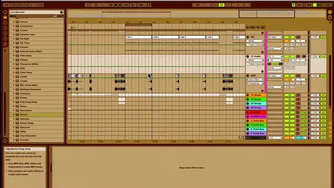Click the arrangement loop brace above the tracks
Image resolution: width=334 pixels, height=188 pixels.
138,25
